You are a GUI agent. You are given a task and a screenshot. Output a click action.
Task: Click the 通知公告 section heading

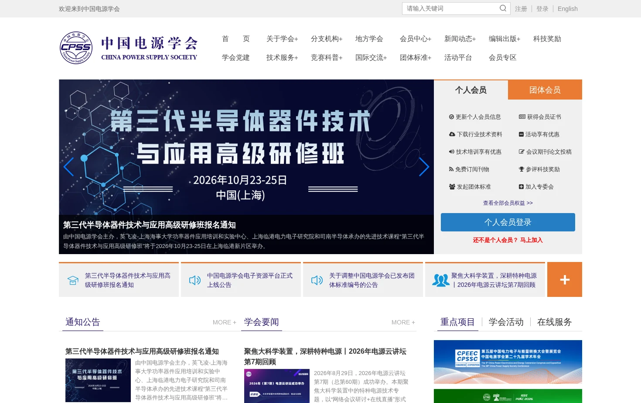pyautogui.click(x=83, y=322)
